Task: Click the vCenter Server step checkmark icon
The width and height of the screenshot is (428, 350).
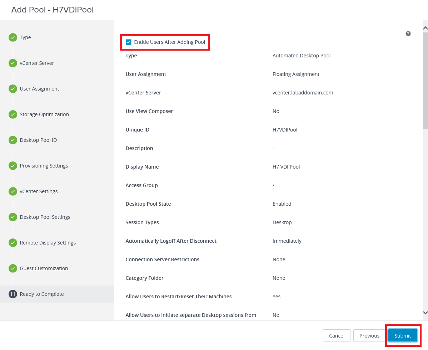Action: click(13, 63)
